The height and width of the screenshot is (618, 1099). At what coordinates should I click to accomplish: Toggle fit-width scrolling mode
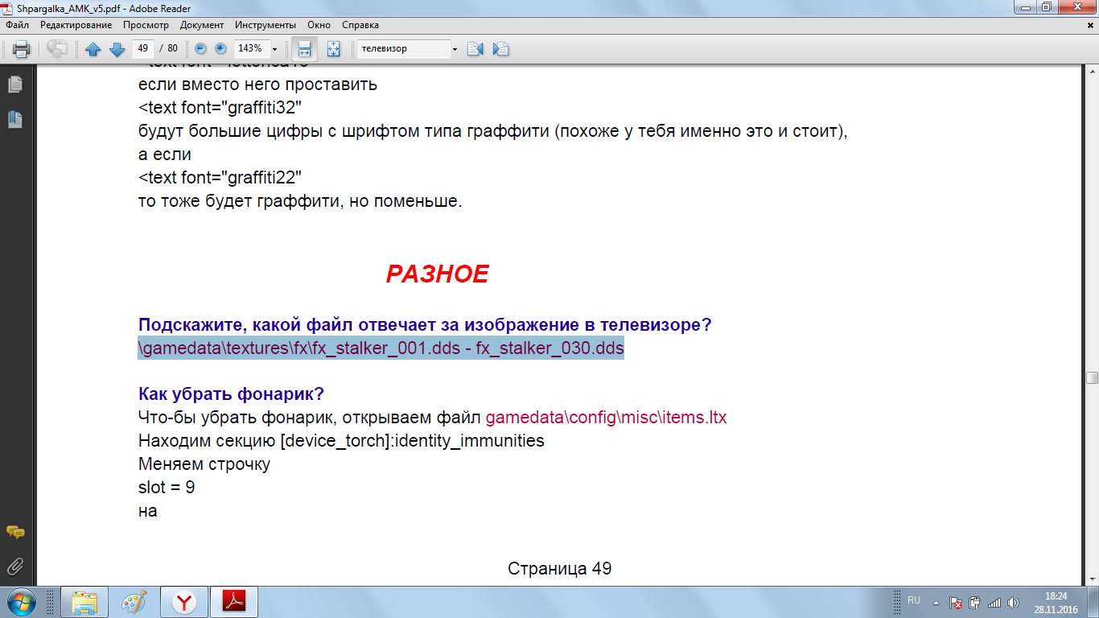(x=304, y=49)
